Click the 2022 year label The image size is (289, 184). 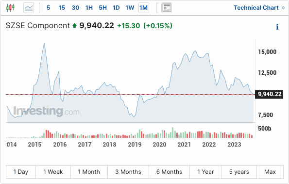tap(209, 145)
